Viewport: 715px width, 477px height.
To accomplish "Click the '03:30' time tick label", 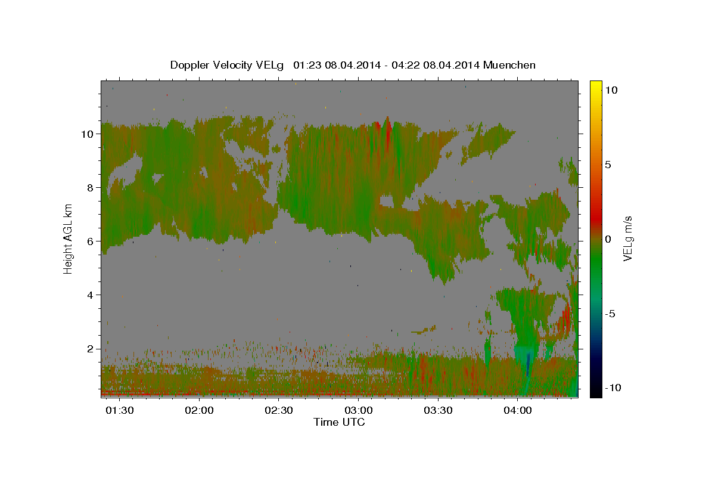I will [x=438, y=410].
